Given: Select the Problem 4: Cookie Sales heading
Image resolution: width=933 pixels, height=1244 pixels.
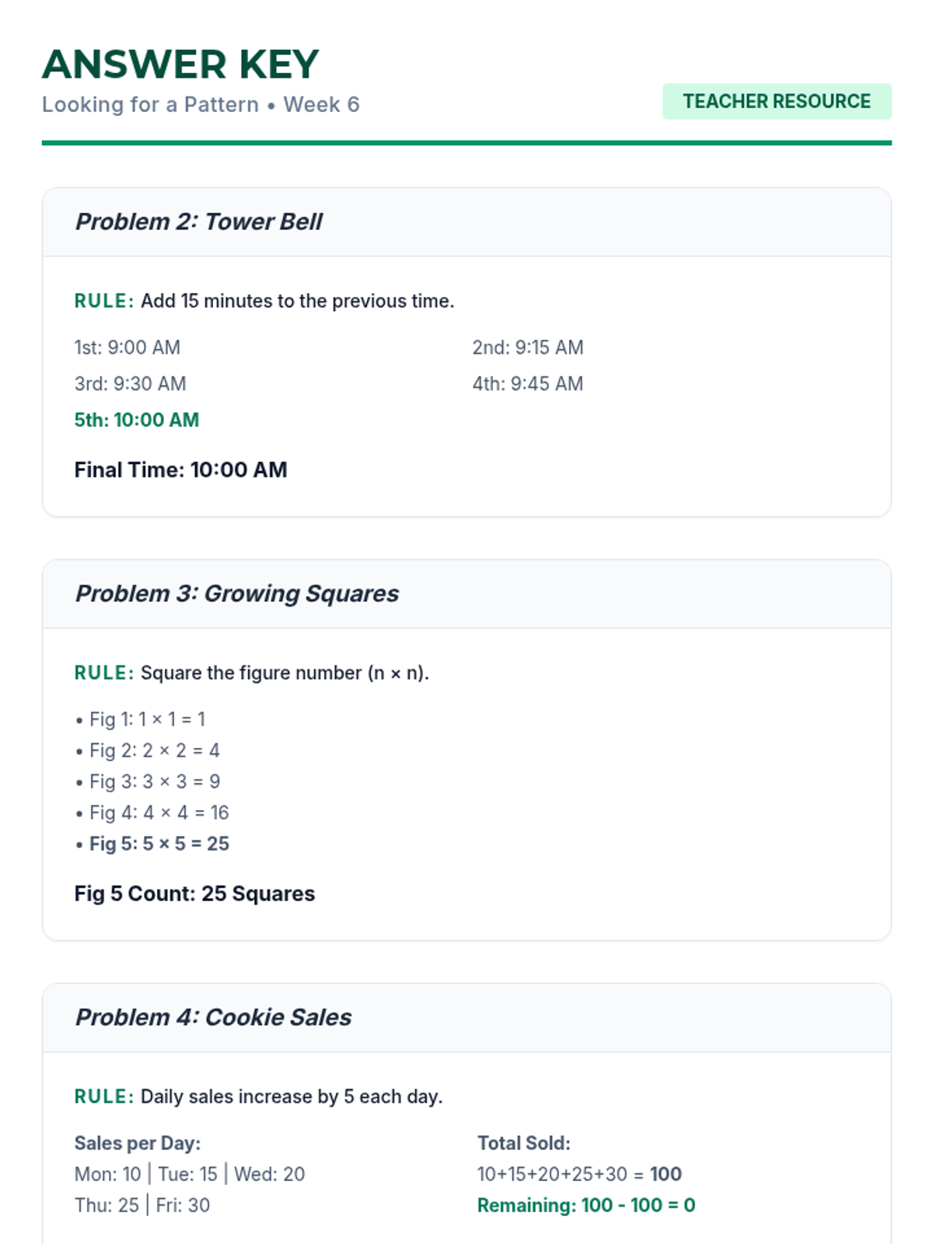Looking at the screenshot, I should [x=213, y=1017].
